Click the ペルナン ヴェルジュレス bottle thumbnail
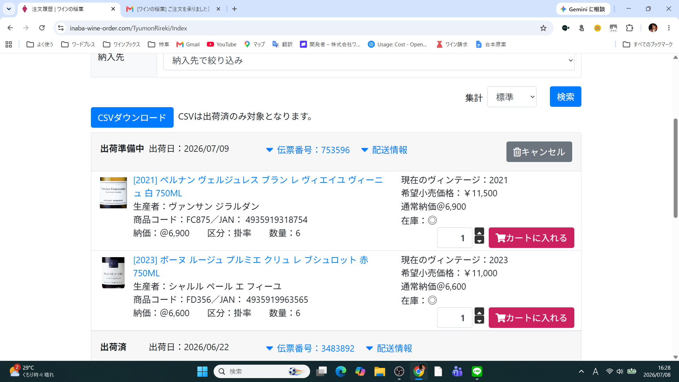Screen dimensions: 679x382 tap(113, 193)
